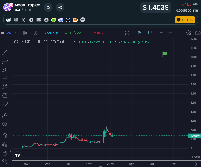201x167 pixels.
Task: Click the TradingView logo
Action: pyautogui.click(x=18, y=155)
